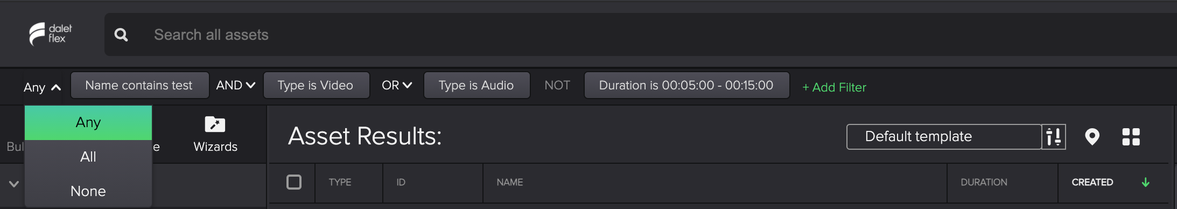Click the Dalet Flex logo
Viewport: 1177px width, 209px height.
(x=50, y=34)
